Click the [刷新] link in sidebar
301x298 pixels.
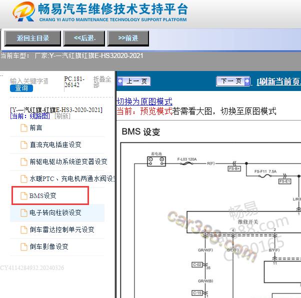(x=62, y=116)
